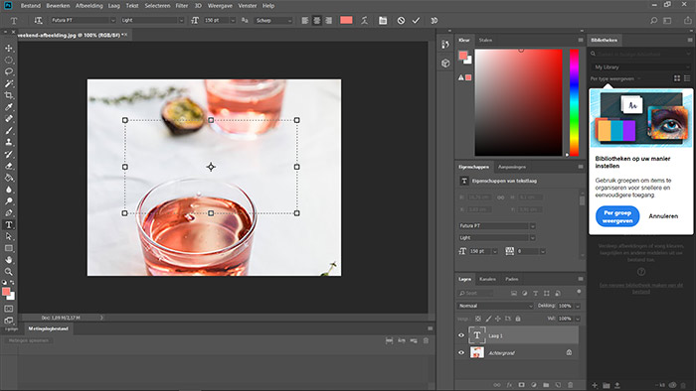Select the Eyedropper tool
Image resolution: width=696 pixels, height=391 pixels.
pyautogui.click(x=9, y=107)
